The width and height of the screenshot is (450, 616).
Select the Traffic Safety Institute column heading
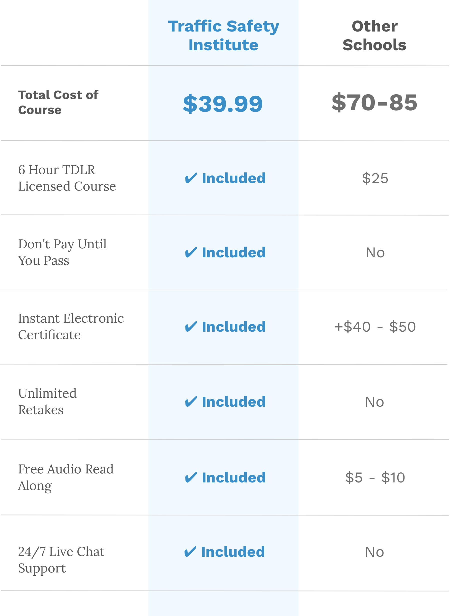pos(224,36)
